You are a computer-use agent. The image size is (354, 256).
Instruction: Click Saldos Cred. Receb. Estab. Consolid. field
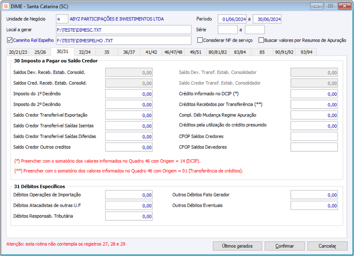pyautogui.click(x=129, y=83)
